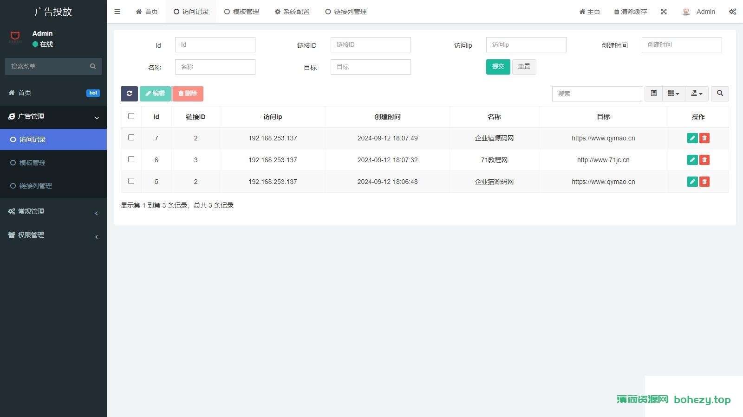This screenshot has height=417, width=743.
Task: Focus the 目标 filter input
Action: pyautogui.click(x=371, y=67)
